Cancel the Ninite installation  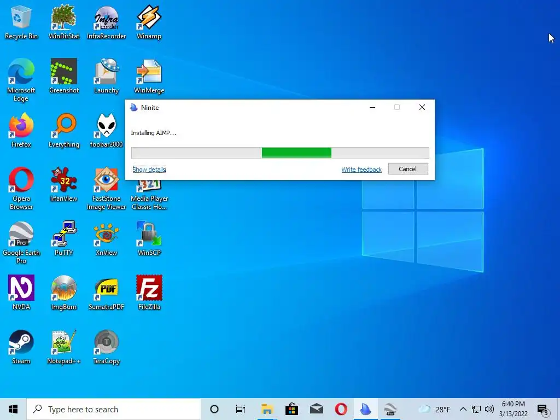[408, 169]
